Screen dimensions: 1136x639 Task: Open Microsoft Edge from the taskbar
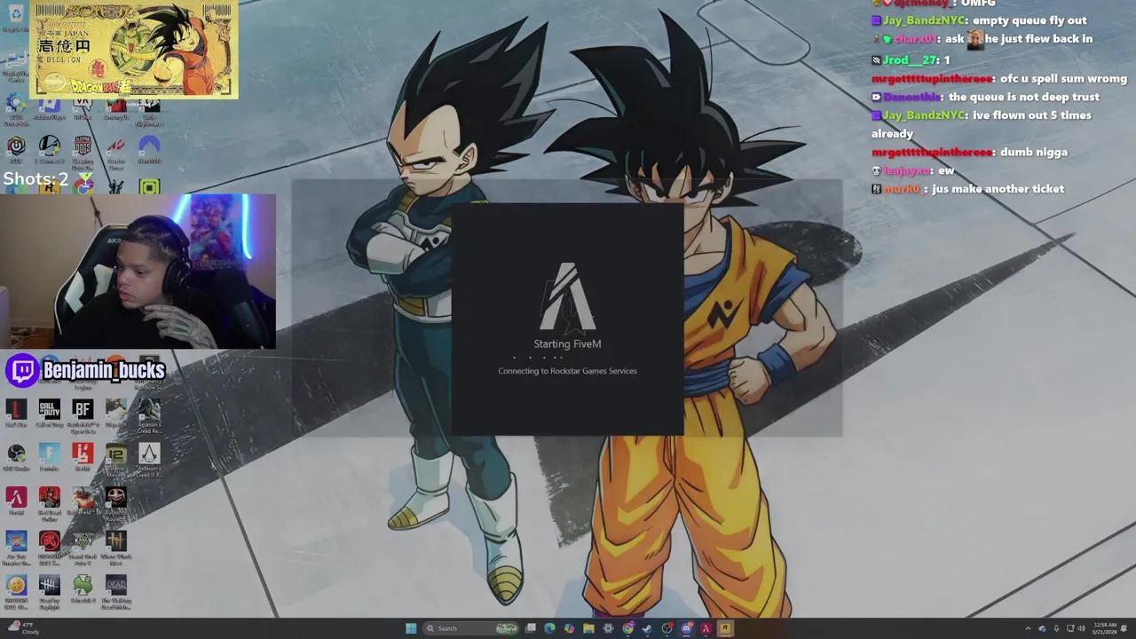click(x=549, y=628)
